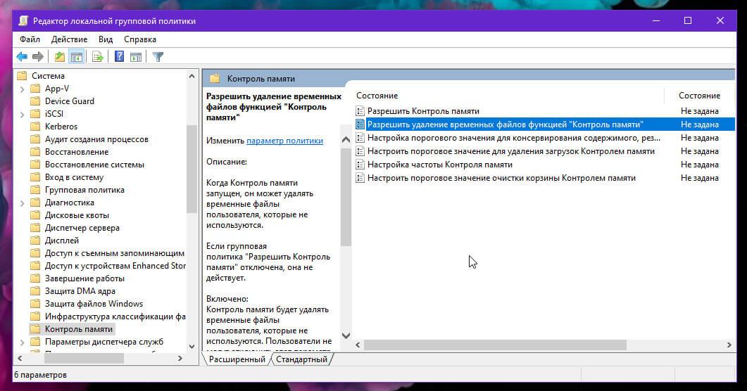Click tree pane scroll up arrow
The width and height of the screenshot is (747, 391).
(x=192, y=76)
